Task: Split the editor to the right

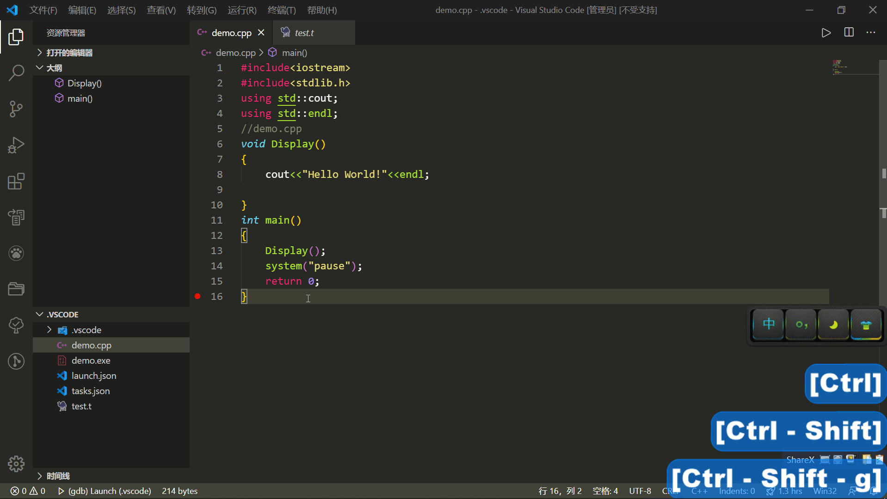Action: [x=849, y=32]
